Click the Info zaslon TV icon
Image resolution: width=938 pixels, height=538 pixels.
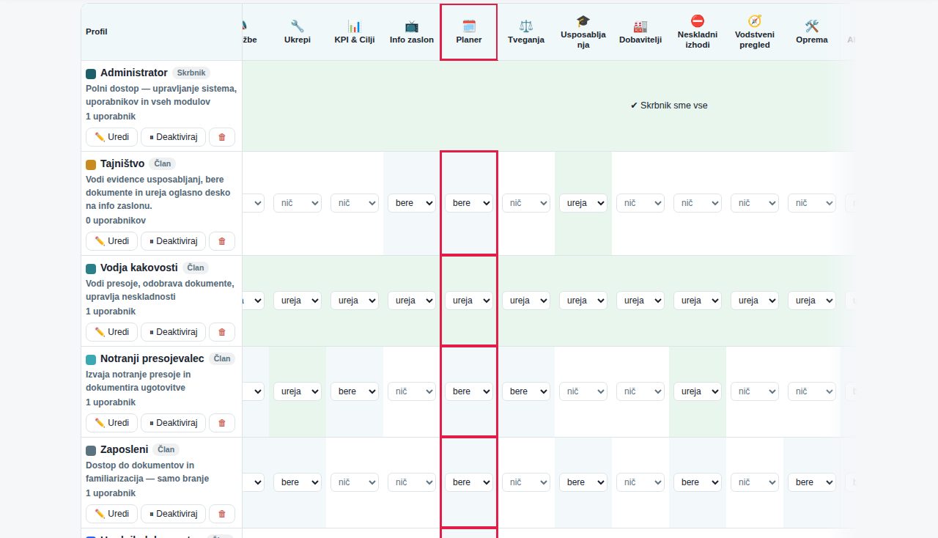[412, 26]
